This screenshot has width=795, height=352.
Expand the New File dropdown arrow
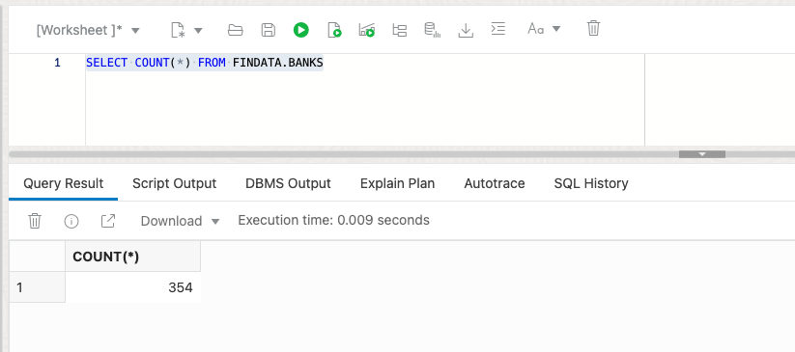[x=198, y=31]
